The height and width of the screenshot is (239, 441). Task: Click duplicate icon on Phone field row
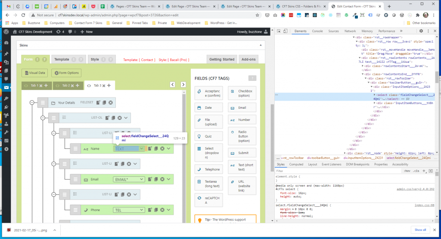tap(156, 210)
